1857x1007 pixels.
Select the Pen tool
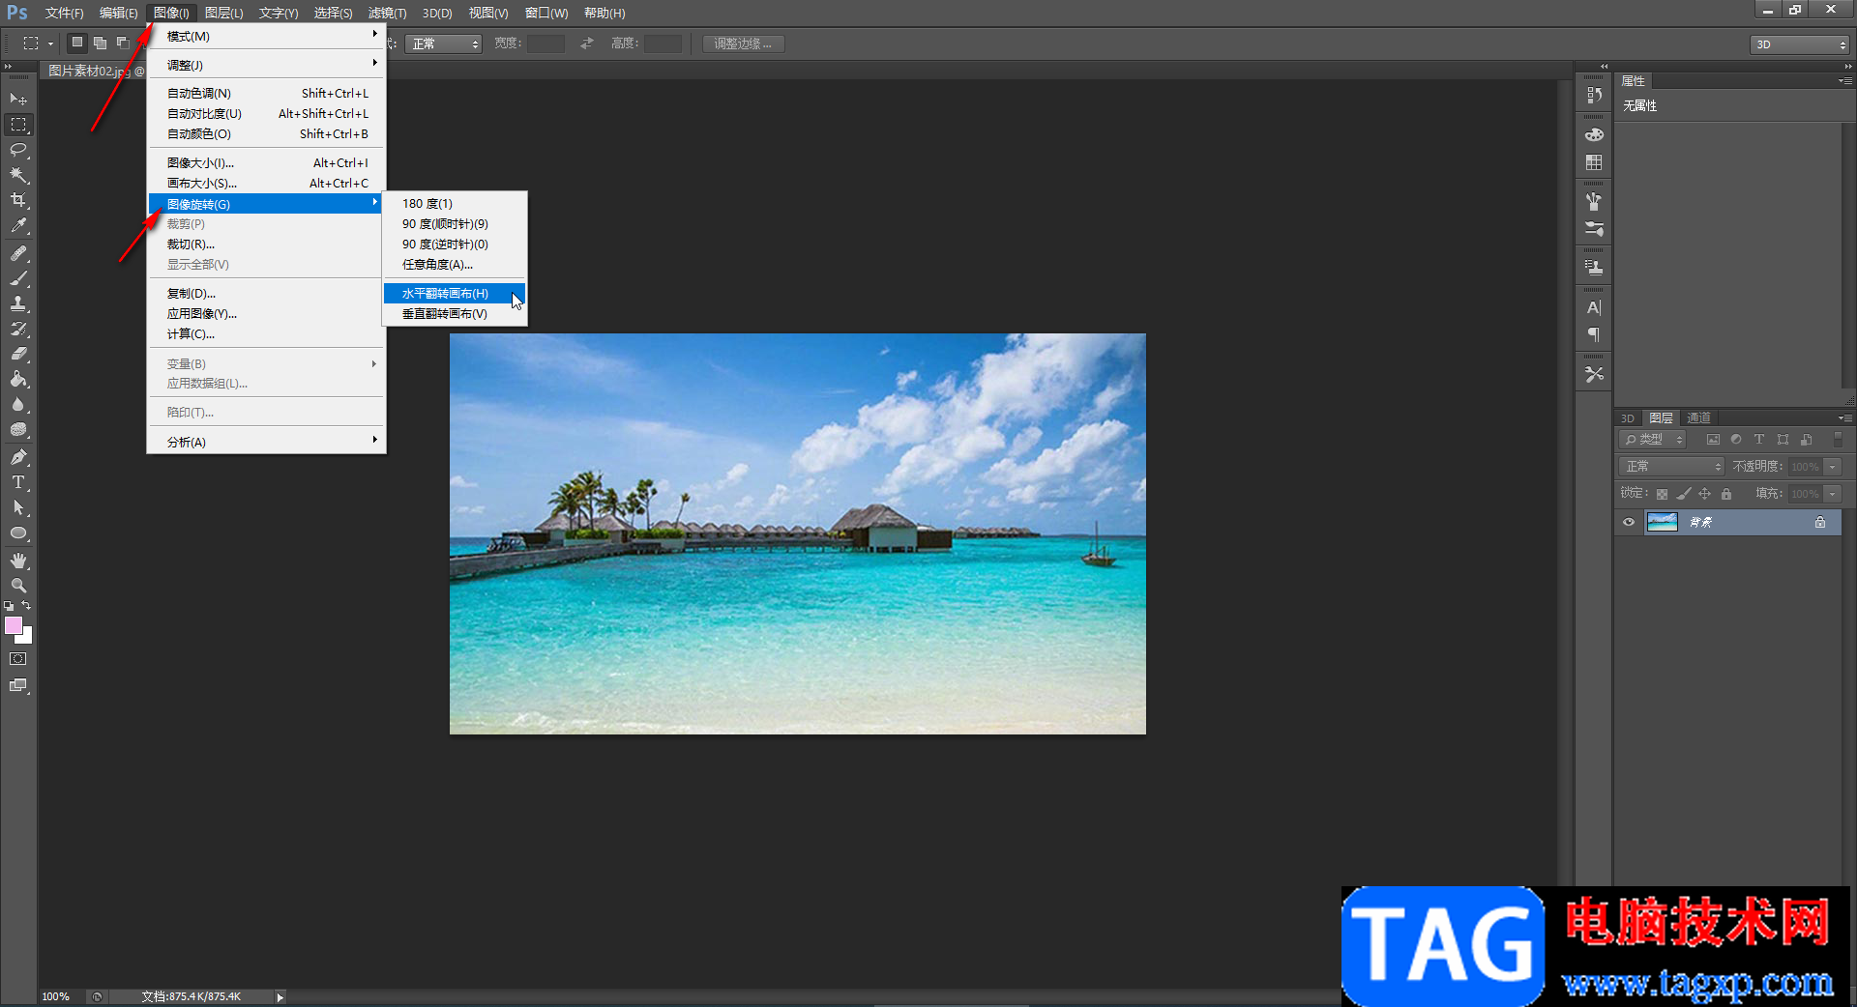click(18, 457)
